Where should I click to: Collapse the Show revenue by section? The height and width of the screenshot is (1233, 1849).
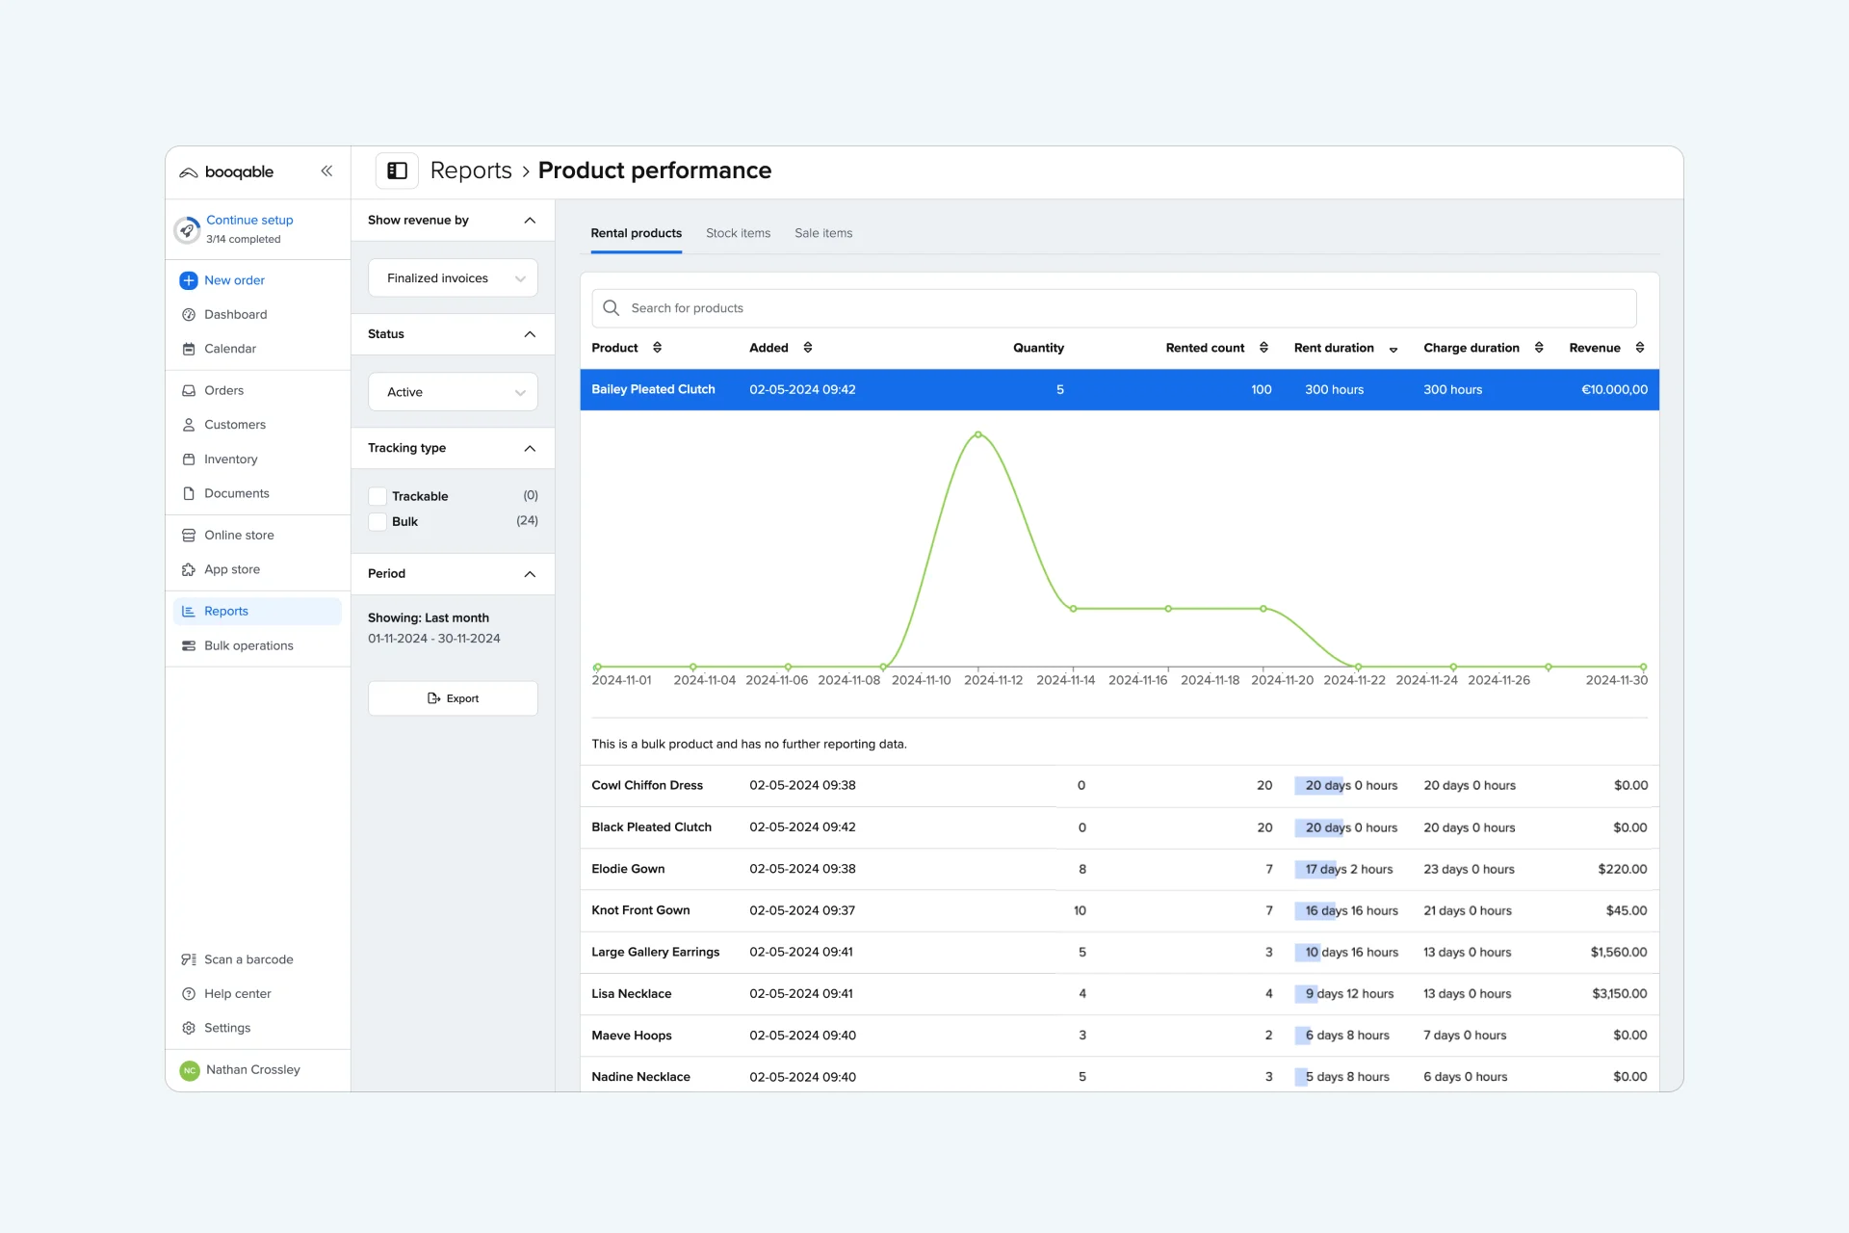(x=530, y=221)
